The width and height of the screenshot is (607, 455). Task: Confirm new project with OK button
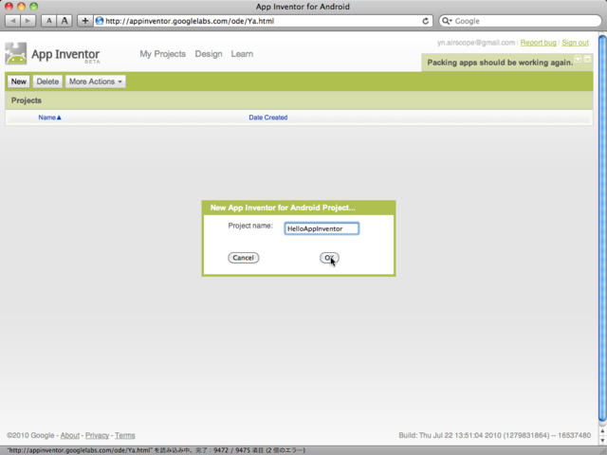tap(329, 258)
